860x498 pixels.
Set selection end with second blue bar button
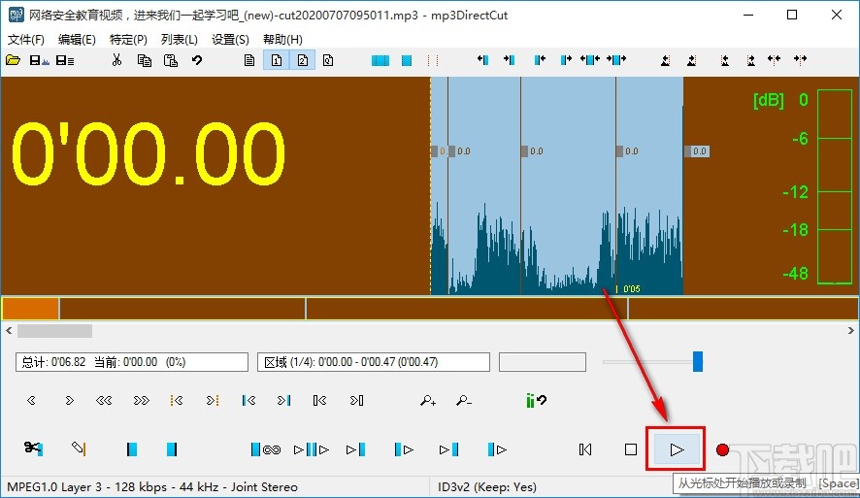(172, 449)
